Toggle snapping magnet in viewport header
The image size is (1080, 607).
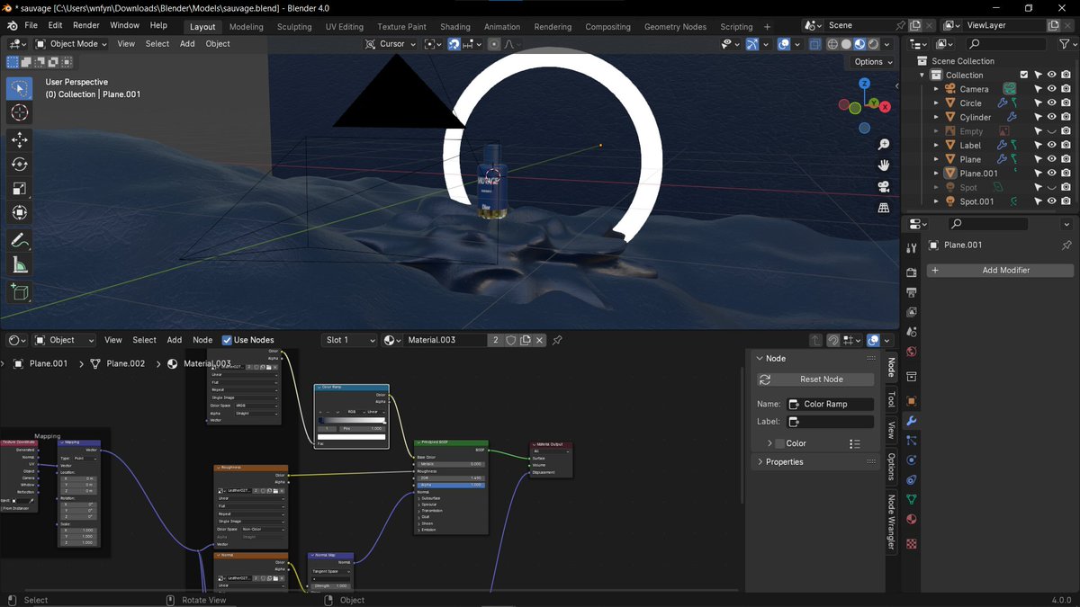(x=454, y=43)
